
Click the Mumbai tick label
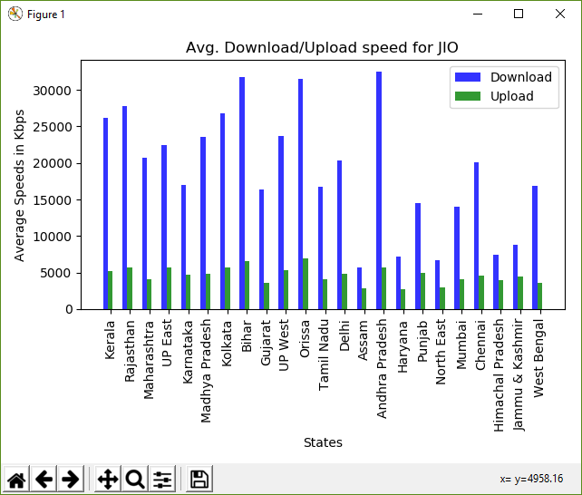461,345
